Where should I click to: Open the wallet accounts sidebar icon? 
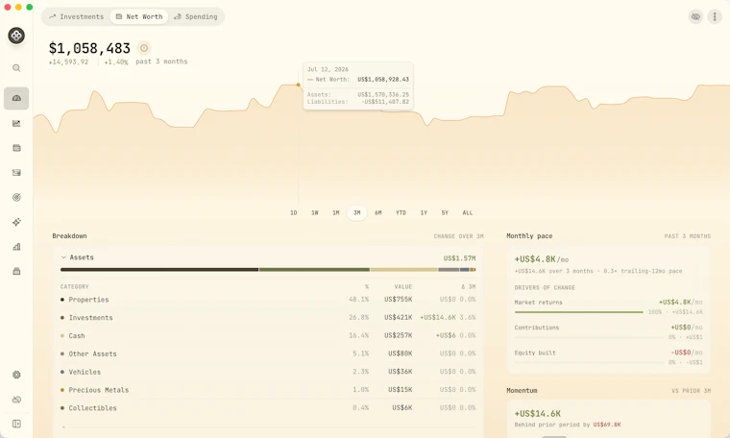pyautogui.click(x=16, y=148)
